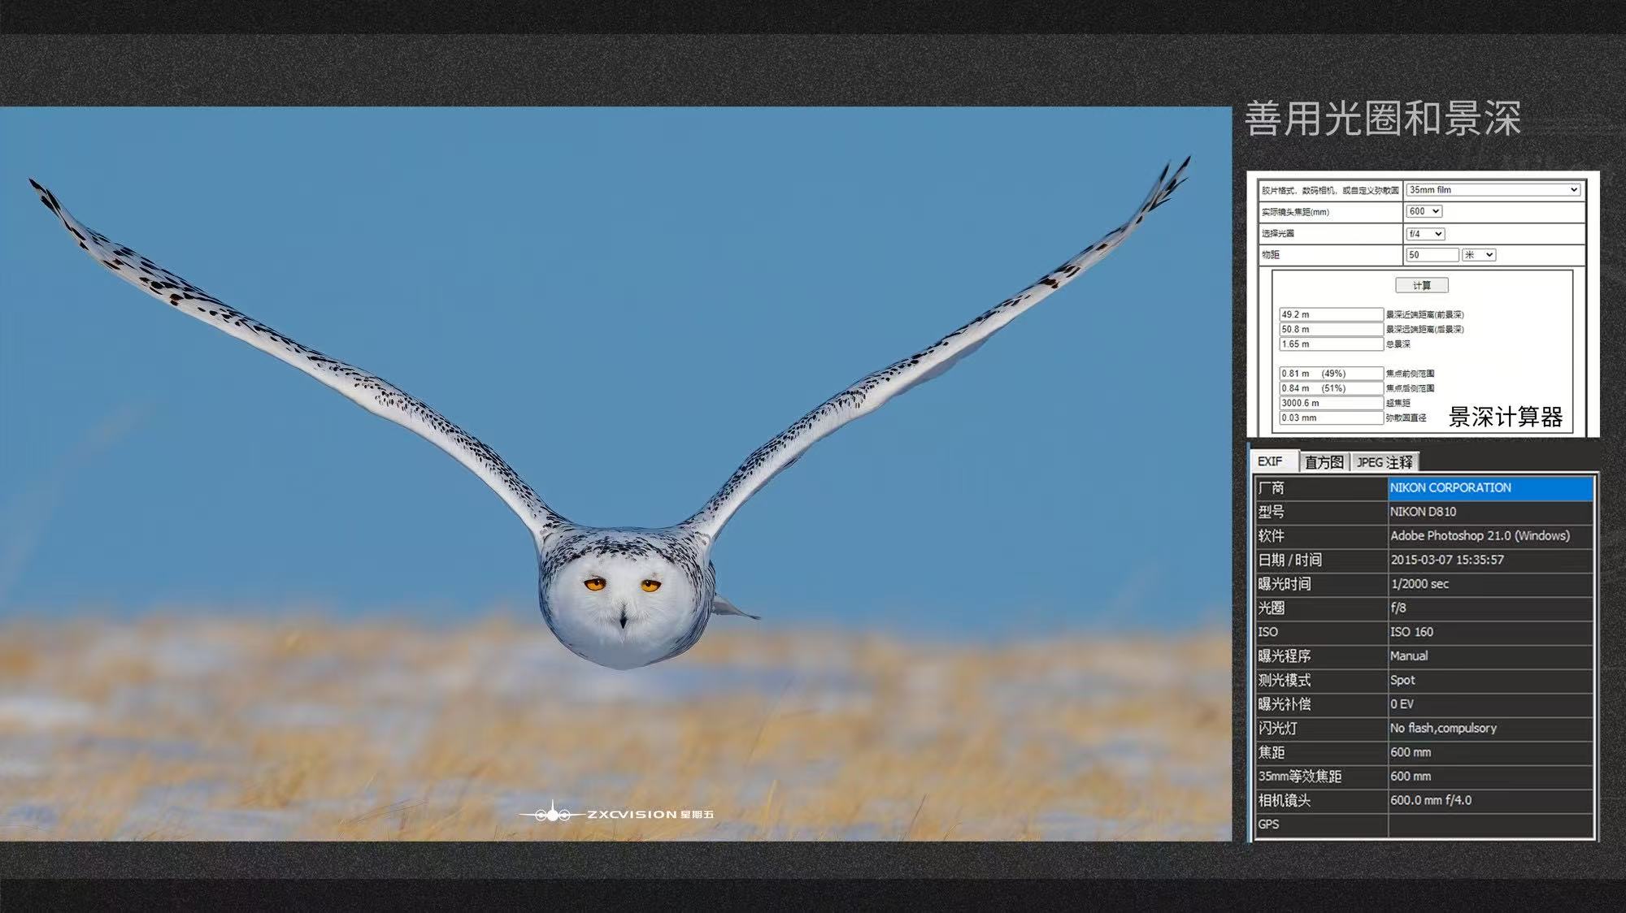Switch to the JPEG 注释 tab
This screenshot has height=913, width=1626.
[x=1385, y=462]
